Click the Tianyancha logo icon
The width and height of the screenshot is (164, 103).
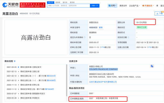click(5, 5)
